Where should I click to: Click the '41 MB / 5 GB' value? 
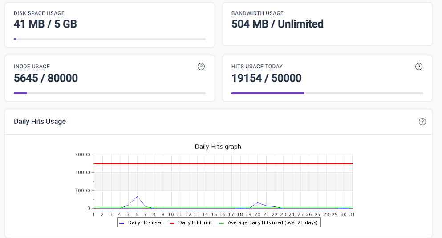(45, 24)
